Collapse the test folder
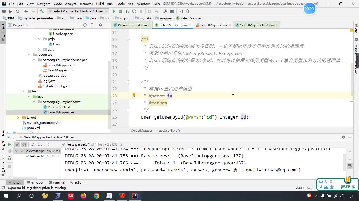The image size is (359, 201). (23, 91)
